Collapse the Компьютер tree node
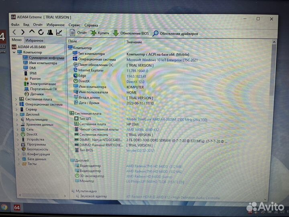The image size is (289, 217). point(14,52)
